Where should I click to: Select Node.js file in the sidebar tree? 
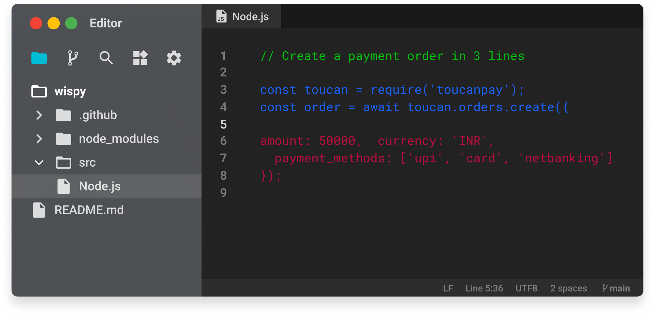point(100,186)
